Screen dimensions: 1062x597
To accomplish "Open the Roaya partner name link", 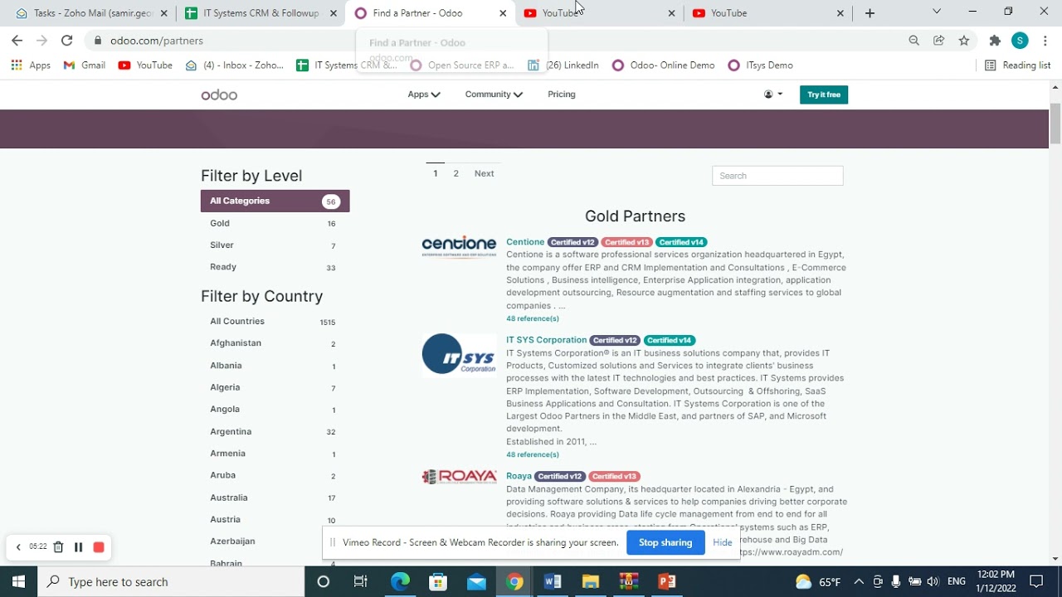I will tap(519, 476).
